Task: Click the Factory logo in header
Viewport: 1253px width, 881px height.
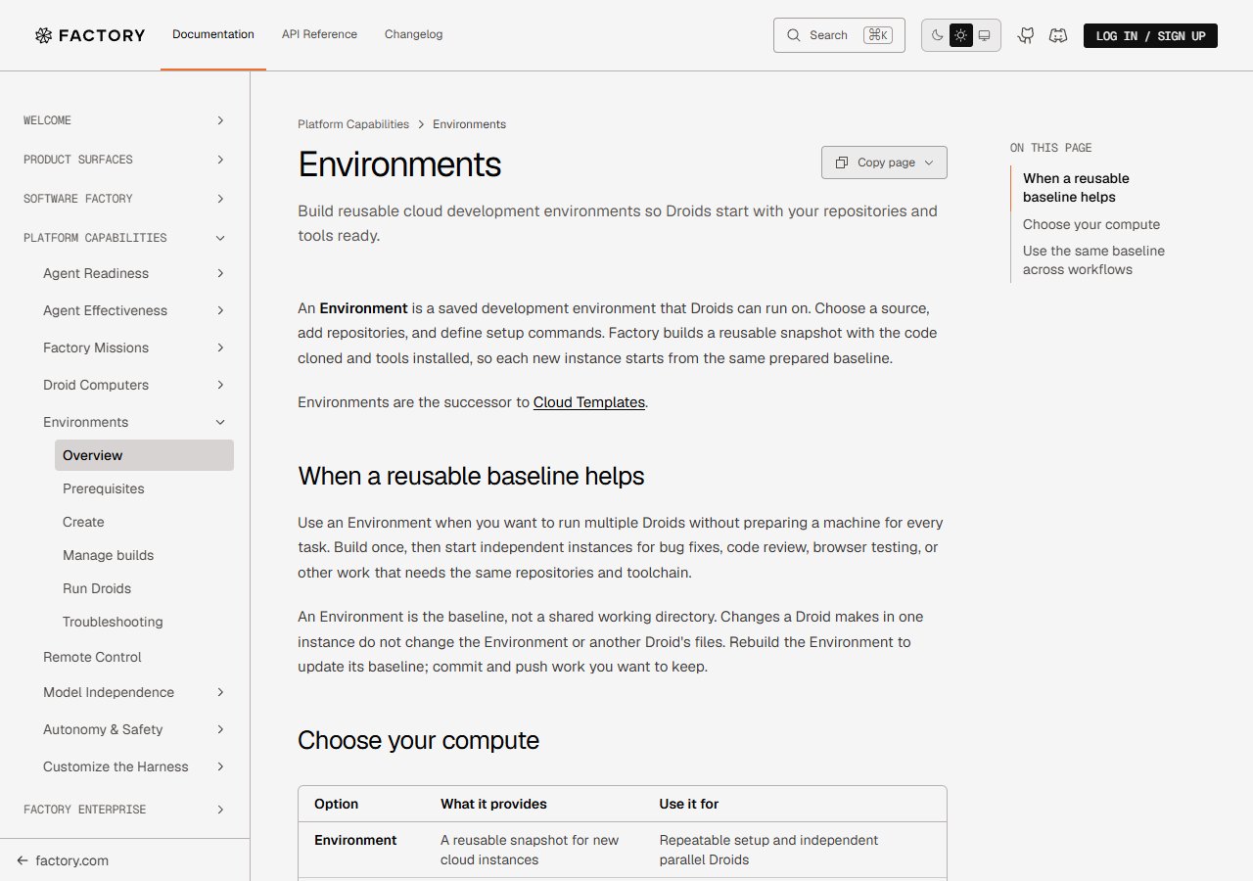Action: click(90, 35)
